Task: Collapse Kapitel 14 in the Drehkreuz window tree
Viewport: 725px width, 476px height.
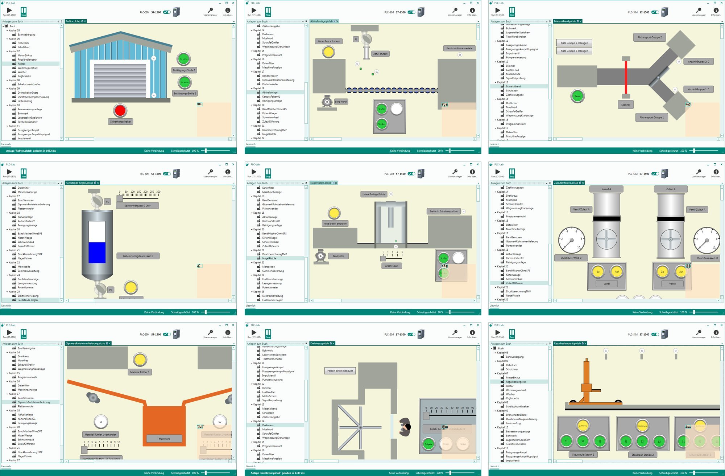Action: click(252, 421)
